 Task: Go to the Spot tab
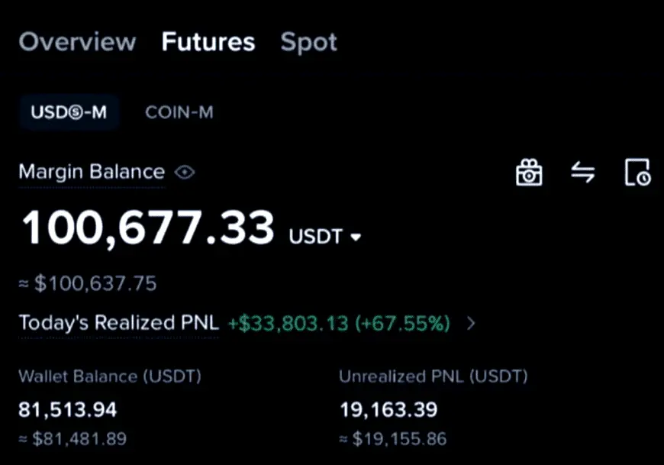click(x=308, y=42)
